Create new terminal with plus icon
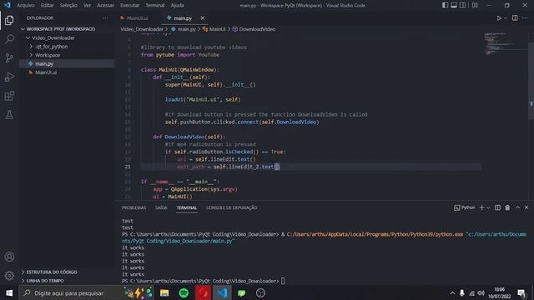 point(481,207)
